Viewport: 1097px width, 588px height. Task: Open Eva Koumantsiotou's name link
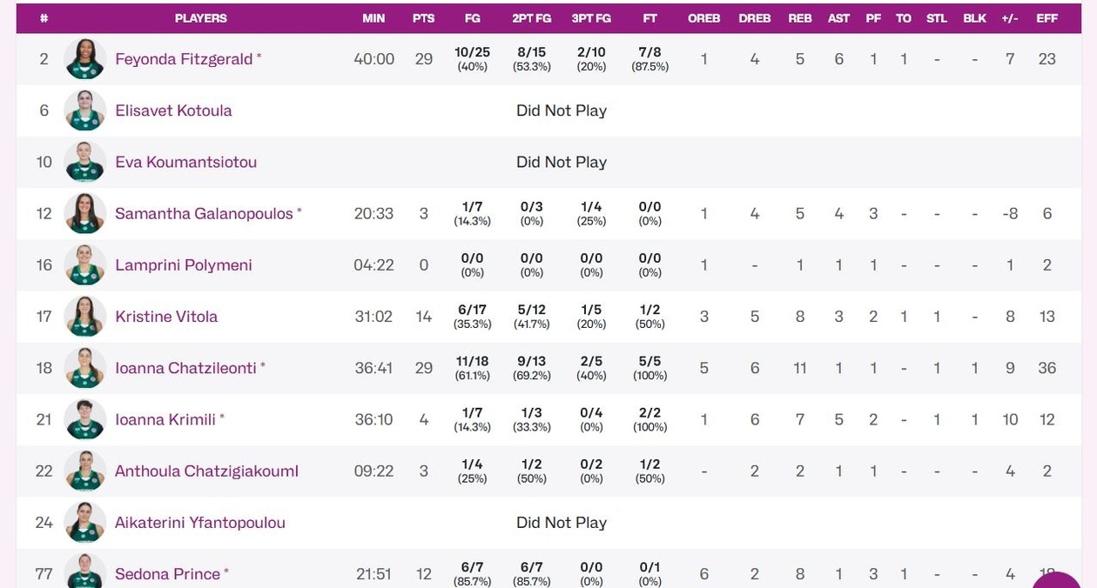[x=185, y=162]
